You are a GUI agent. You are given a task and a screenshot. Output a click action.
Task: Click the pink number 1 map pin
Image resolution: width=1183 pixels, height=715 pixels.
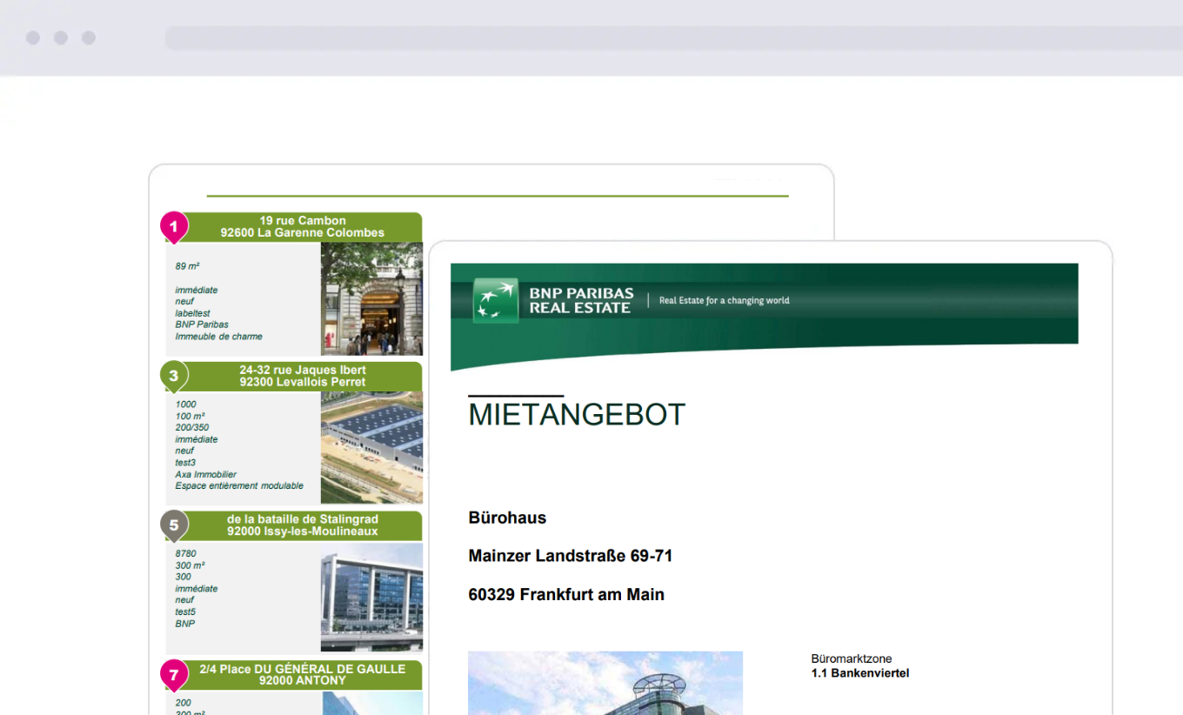point(173,227)
